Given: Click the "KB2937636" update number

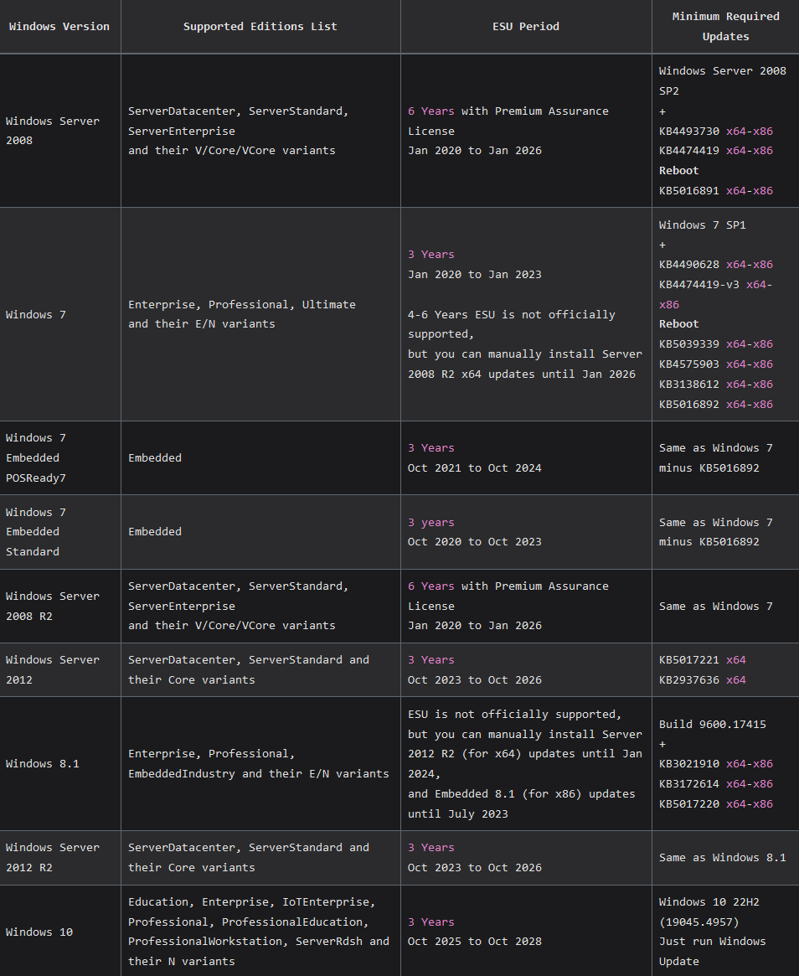Looking at the screenshot, I should [x=688, y=680].
